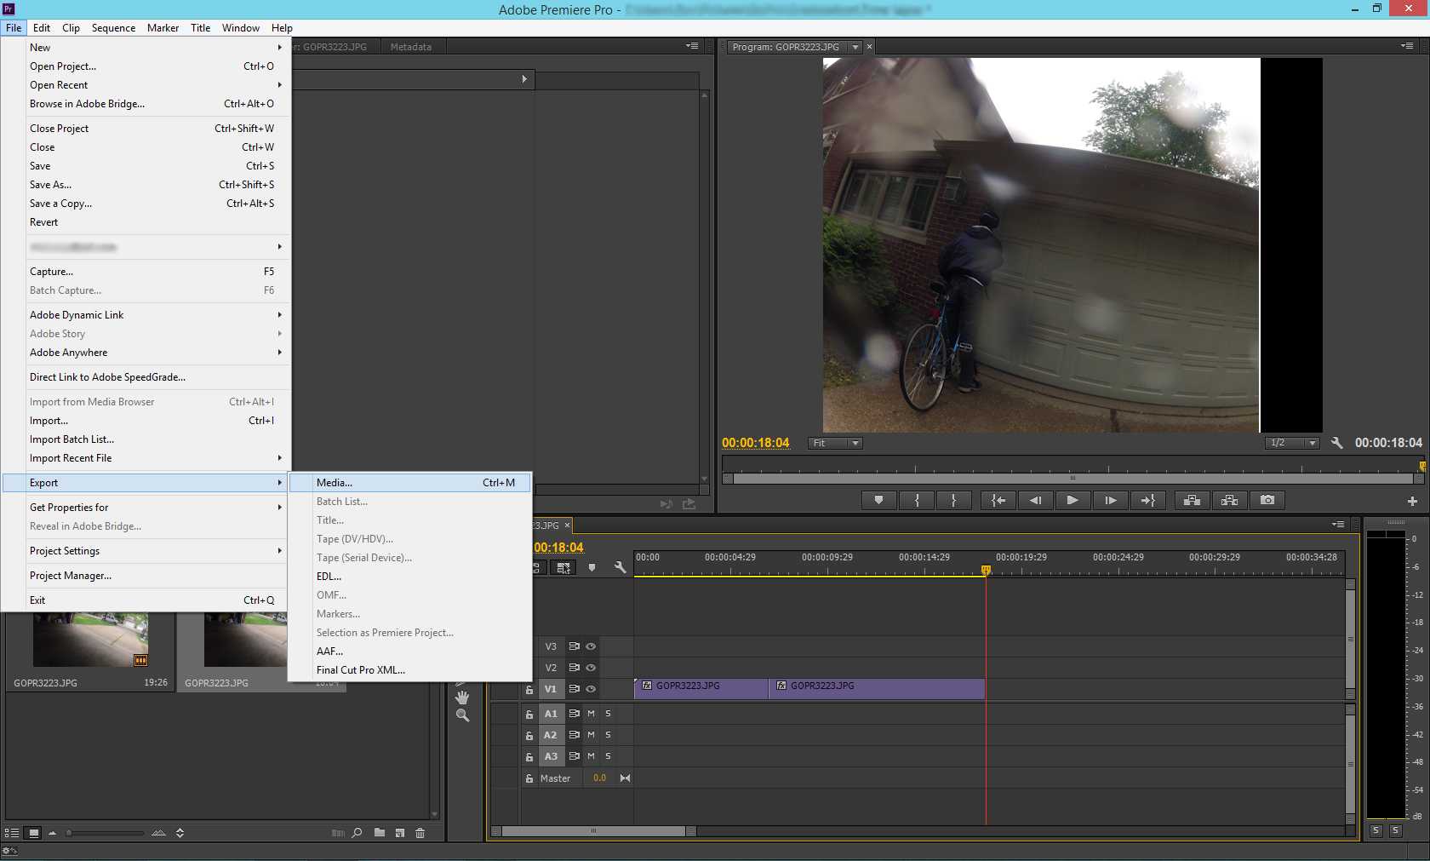Click the Automate to Sequence icon

[x=338, y=833]
